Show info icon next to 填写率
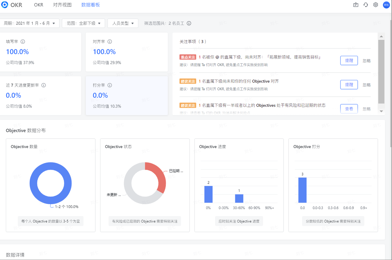392x260 pixels. [x=23, y=42]
